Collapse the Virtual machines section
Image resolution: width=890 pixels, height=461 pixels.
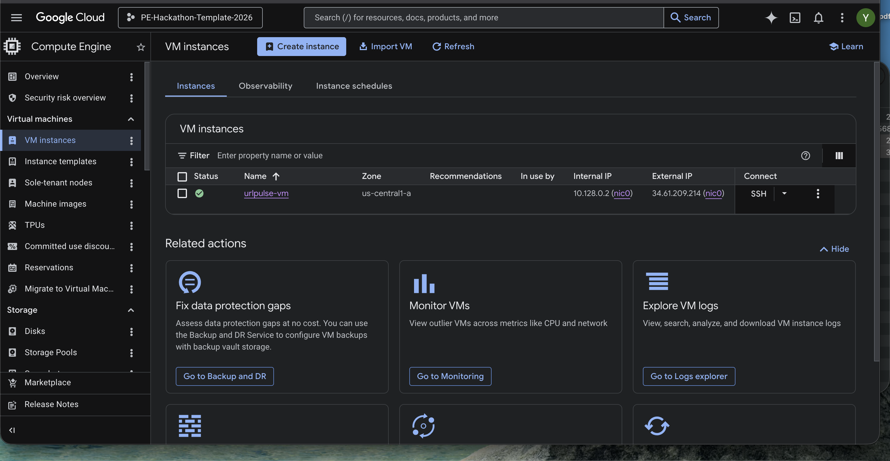pos(131,119)
